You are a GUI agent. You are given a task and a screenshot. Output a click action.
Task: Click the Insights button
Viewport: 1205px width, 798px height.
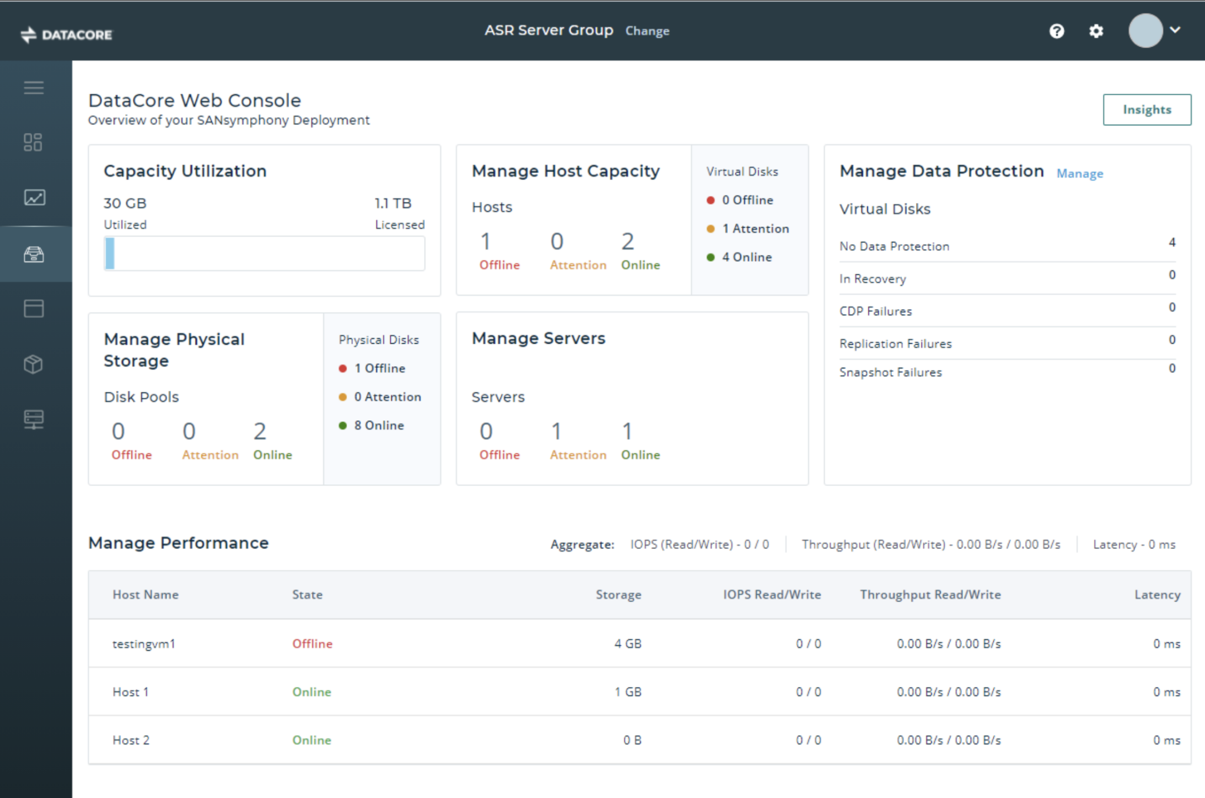click(1147, 109)
